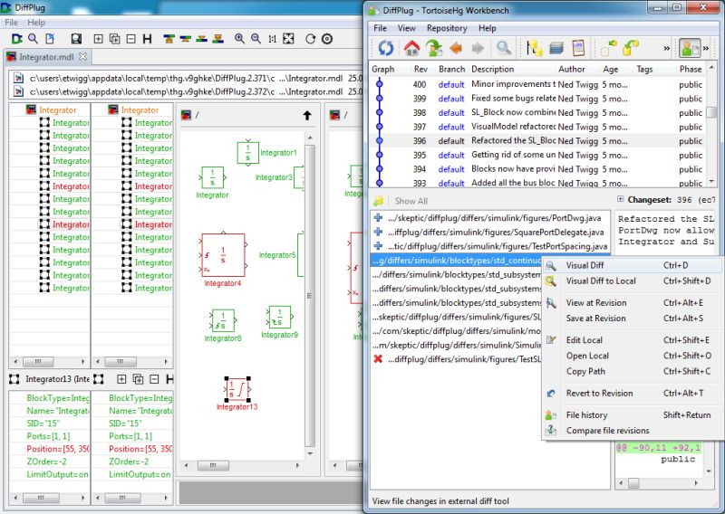Click the last blue-green diff navigation icon
The height and width of the screenshot is (514, 725).
[217, 39]
